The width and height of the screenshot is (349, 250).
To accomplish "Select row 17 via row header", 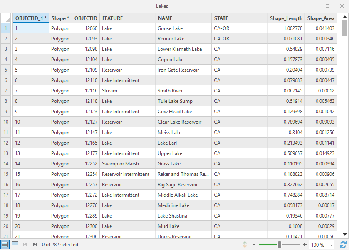I will coord(6,195).
